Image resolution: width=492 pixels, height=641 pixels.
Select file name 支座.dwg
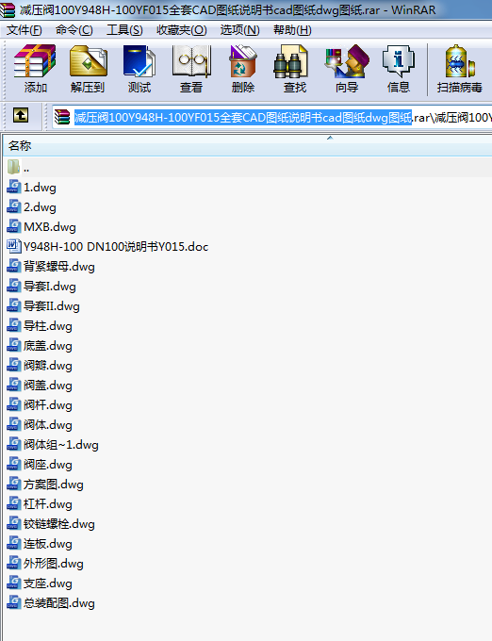(x=48, y=583)
